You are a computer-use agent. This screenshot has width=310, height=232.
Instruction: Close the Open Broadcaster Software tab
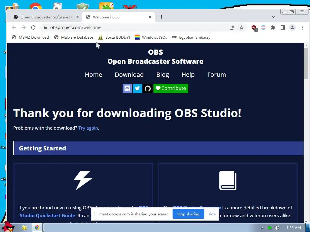[77, 17]
